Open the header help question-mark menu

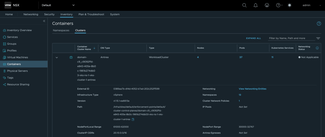click(279, 5)
